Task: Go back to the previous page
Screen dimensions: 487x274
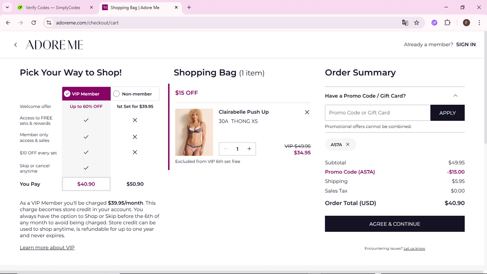Action: 8,23
